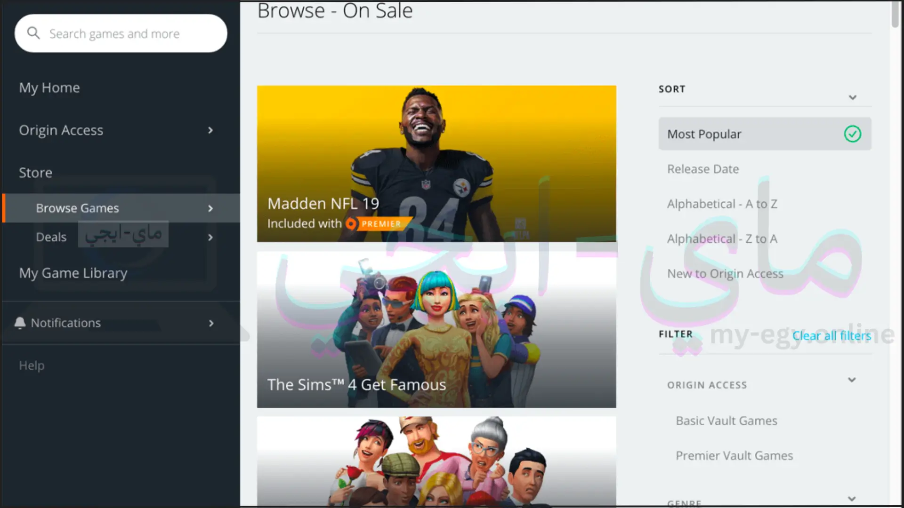Open My Game Library section

[x=73, y=273]
